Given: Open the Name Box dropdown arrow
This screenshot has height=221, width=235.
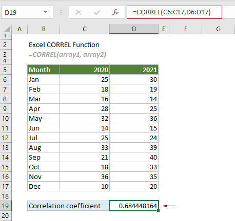Looking at the screenshot, I should (45, 12).
